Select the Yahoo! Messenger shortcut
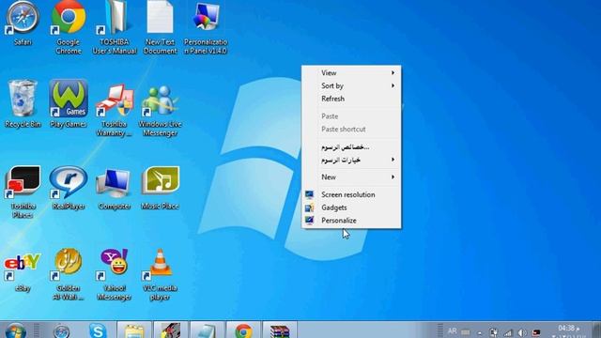Viewport: 601px width, 338px height. 115,274
